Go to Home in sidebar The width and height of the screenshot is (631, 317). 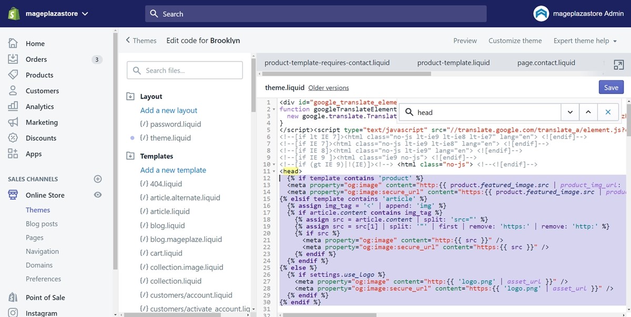pyautogui.click(x=35, y=44)
